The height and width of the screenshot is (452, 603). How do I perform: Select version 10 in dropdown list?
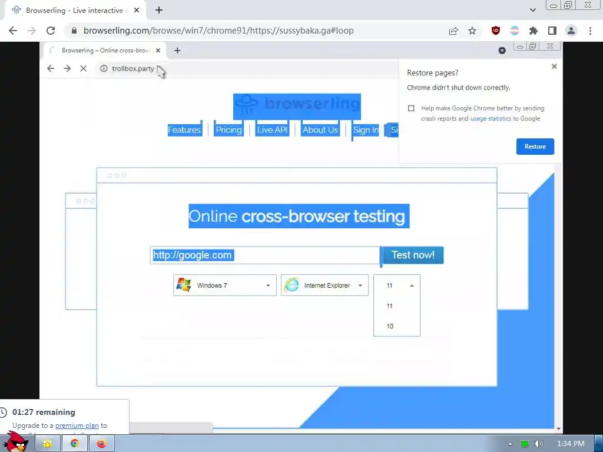tap(396, 326)
